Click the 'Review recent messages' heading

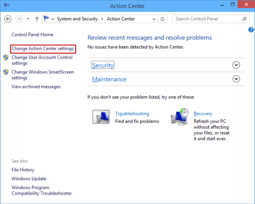pos(150,37)
